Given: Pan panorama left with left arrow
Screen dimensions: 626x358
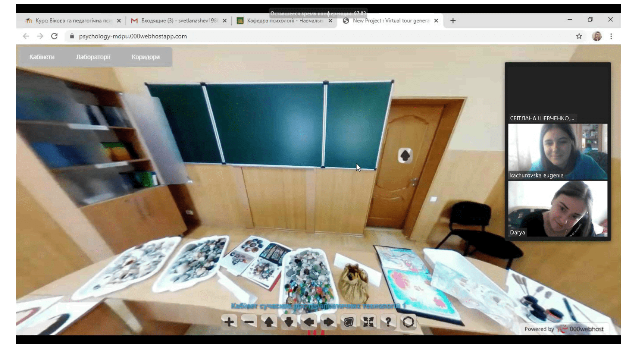Looking at the screenshot, I should pos(308,322).
